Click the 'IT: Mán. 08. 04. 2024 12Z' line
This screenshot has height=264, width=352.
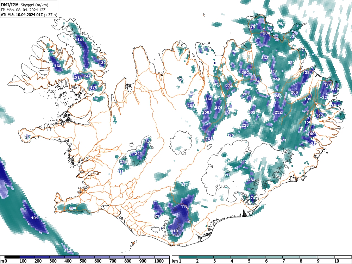pyautogui.click(x=23, y=10)
